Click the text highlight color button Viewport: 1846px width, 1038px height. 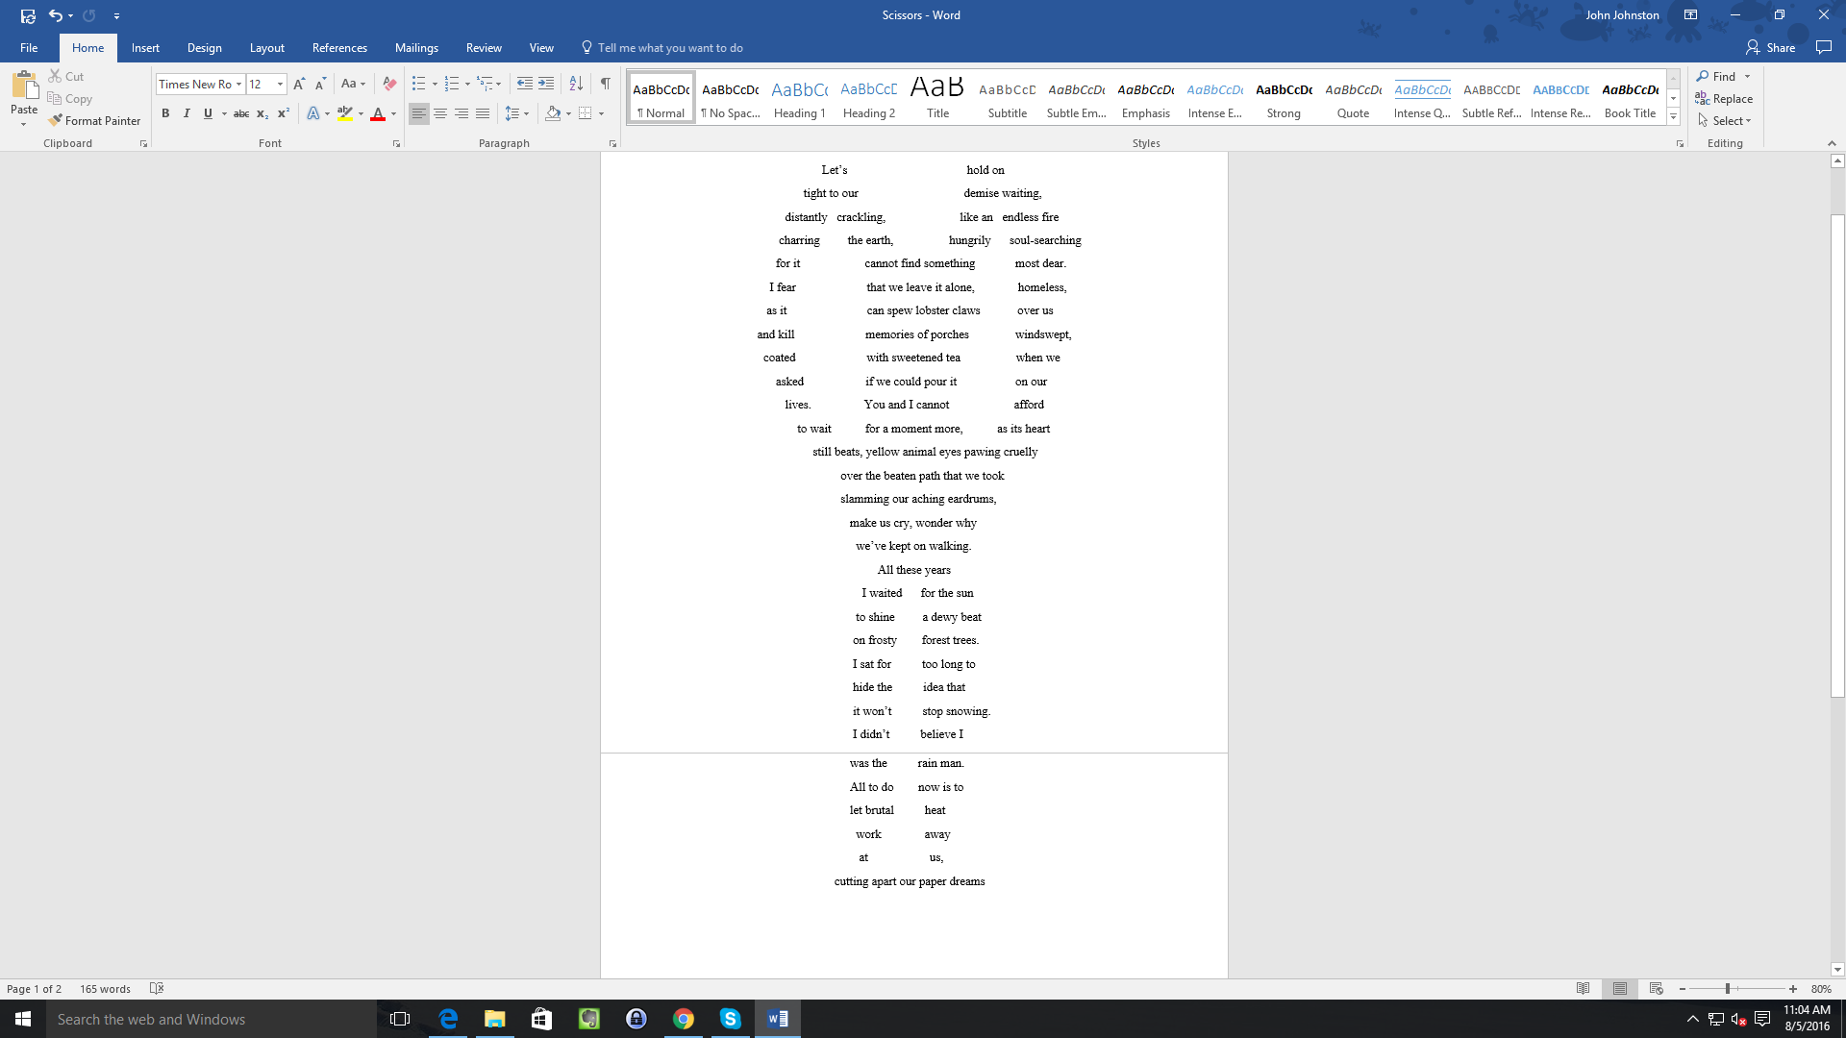[345, 113]
